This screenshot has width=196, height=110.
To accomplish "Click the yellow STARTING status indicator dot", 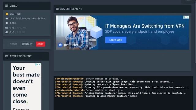I will 7,14.
